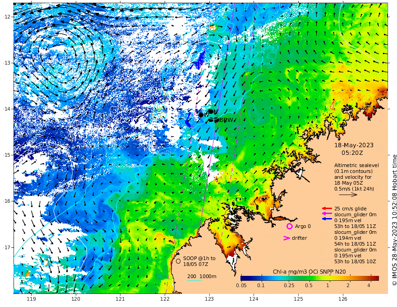Viewport: 397px width, 307px height.
Task: Click the '0.5m/s (1kt 24h)' text
Action: (x=354, y=189)
